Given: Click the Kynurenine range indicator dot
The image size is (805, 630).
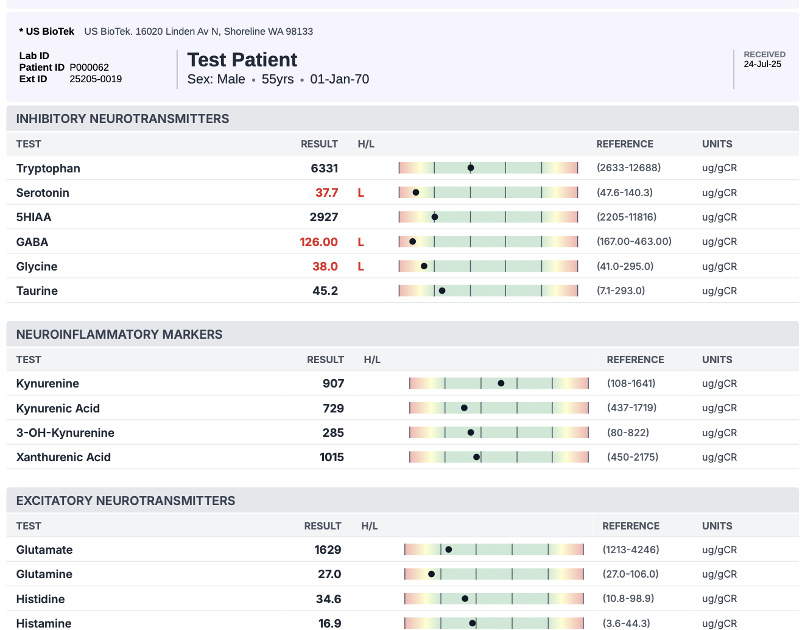Looking at the screenshot, I should [x=501, y=383].
